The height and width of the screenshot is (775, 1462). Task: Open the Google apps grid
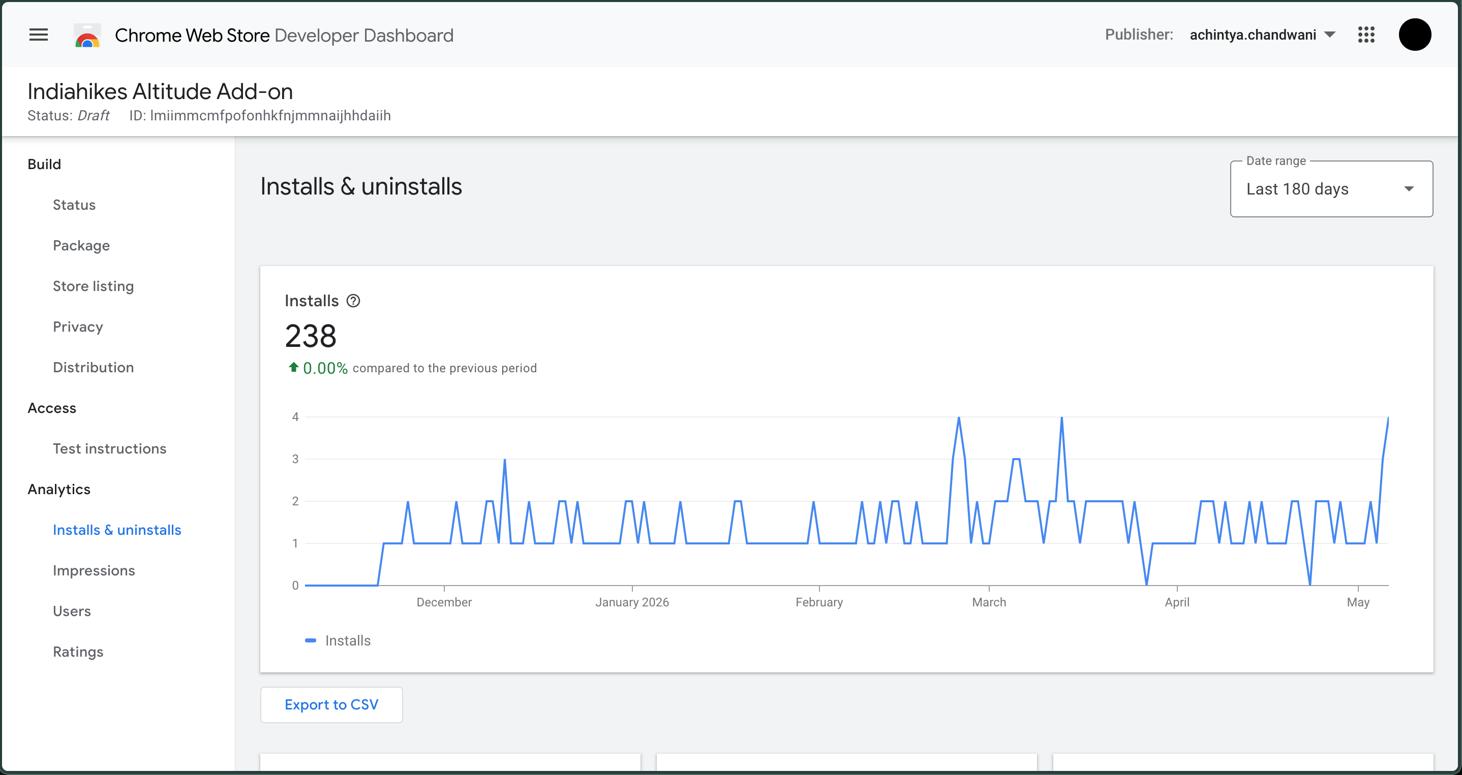point(1366,35)
